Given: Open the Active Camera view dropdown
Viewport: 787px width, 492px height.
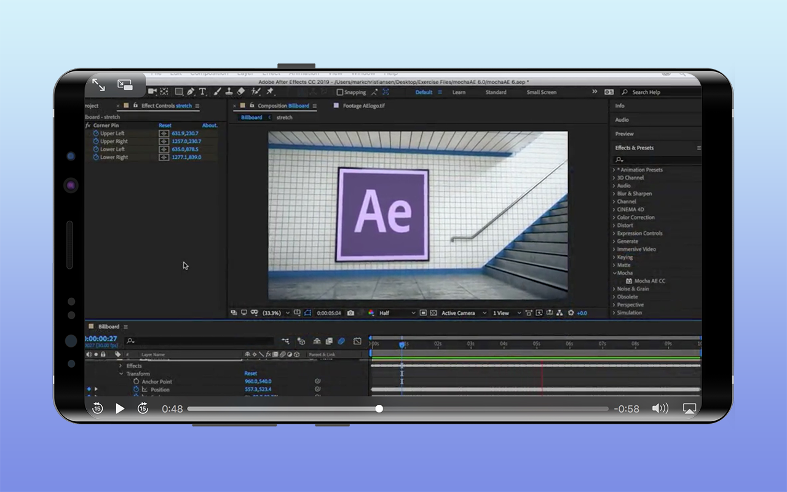Looking at the screenshot, I should 464,313.
